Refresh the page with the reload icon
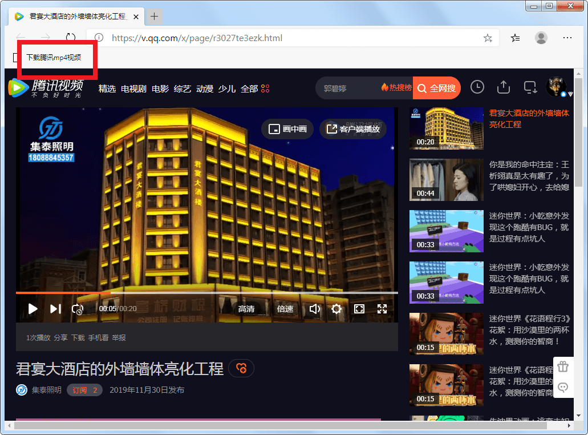 (71, 38)
